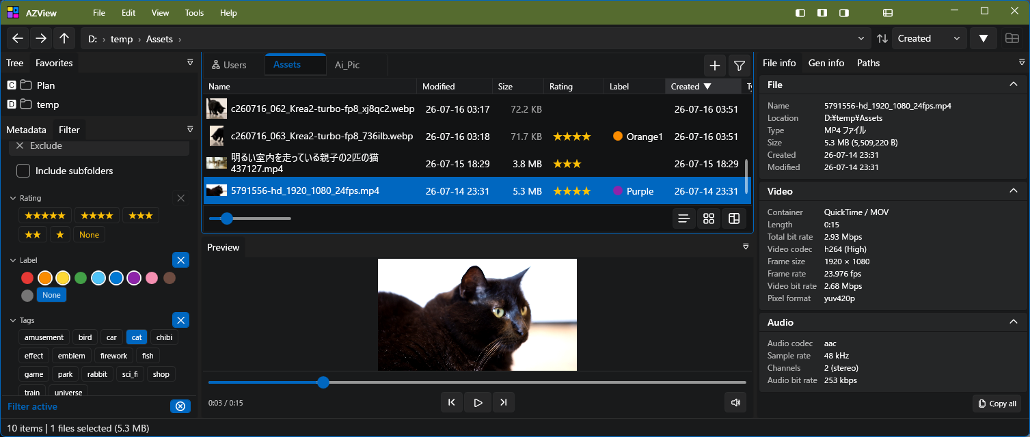
Task: Select c260716_063_Krea2-turbo-fp8_736ilb.webp file row
Action: [476, 137]
